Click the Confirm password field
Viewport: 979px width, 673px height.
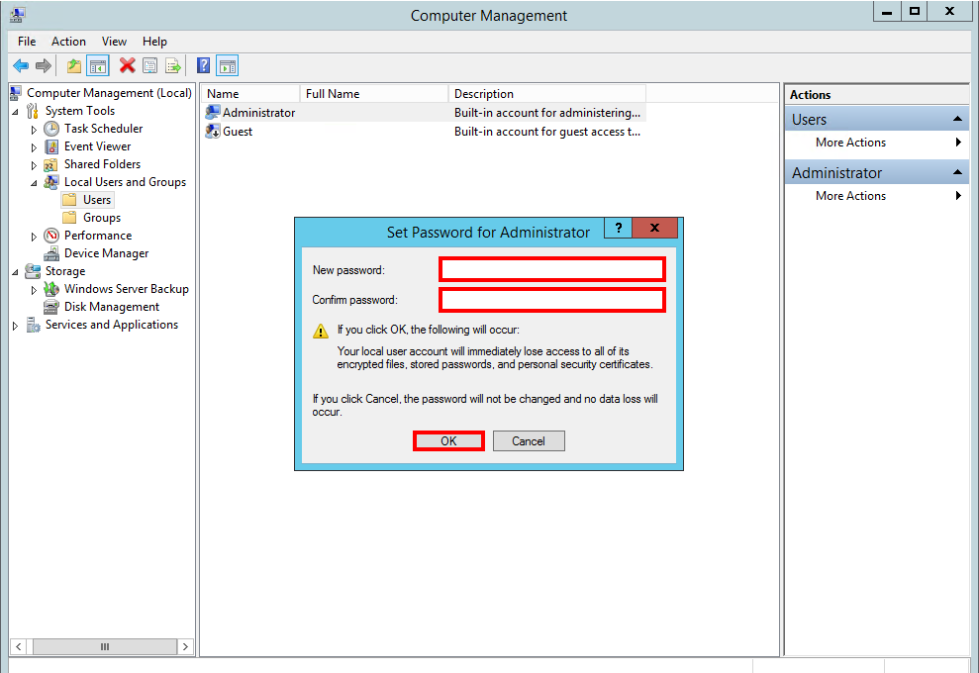coord(552,300)
